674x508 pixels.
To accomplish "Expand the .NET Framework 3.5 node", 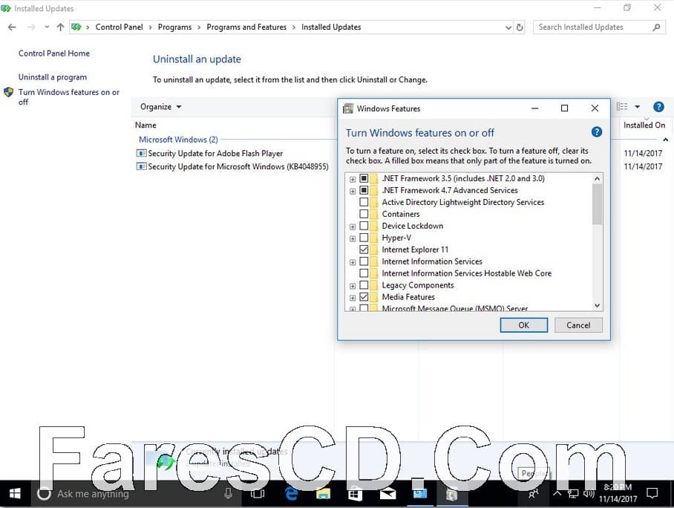I will point(353,179).
